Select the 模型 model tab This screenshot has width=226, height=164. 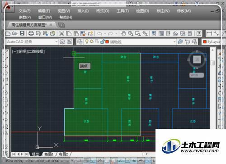pyautogui.click(x=36, y=154)
